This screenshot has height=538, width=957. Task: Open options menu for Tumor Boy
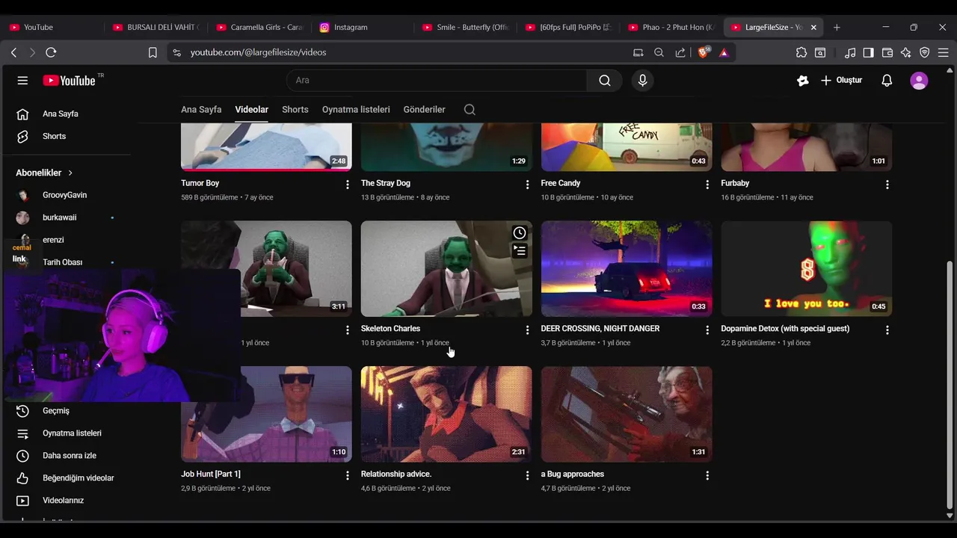[347, 185]
